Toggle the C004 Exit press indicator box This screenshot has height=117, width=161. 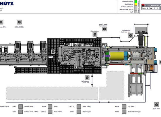click(124, 106)
